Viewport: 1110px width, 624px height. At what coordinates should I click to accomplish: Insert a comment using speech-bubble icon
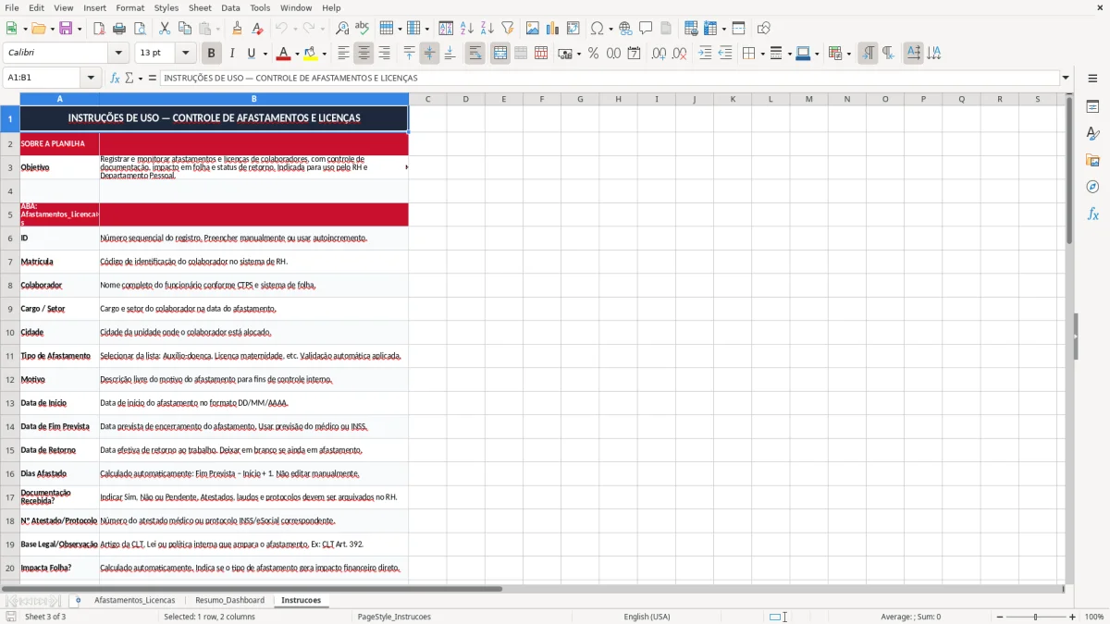(646, 29)
